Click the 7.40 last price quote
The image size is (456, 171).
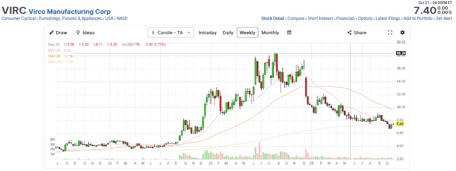425,11
